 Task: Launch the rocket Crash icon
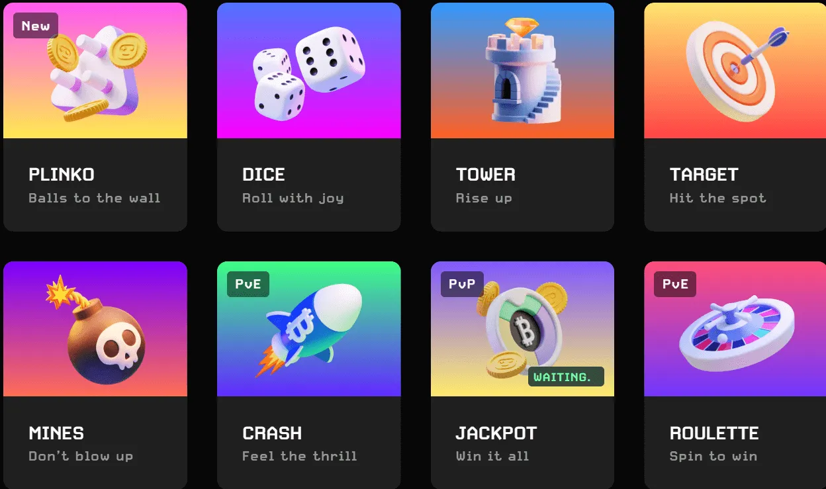[308, 330]
